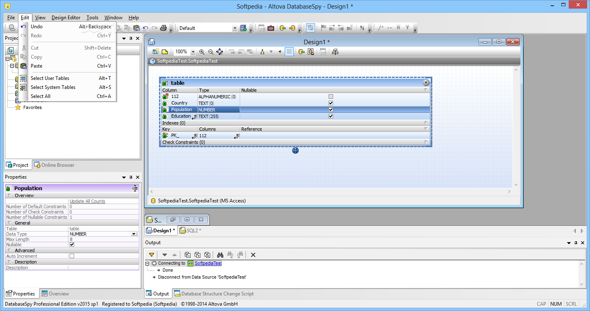Click the zoom in magnifier in Design1

click(202, 52)
